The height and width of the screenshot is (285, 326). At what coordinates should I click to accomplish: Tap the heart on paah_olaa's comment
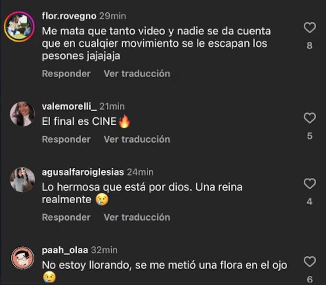click(309, 262)
